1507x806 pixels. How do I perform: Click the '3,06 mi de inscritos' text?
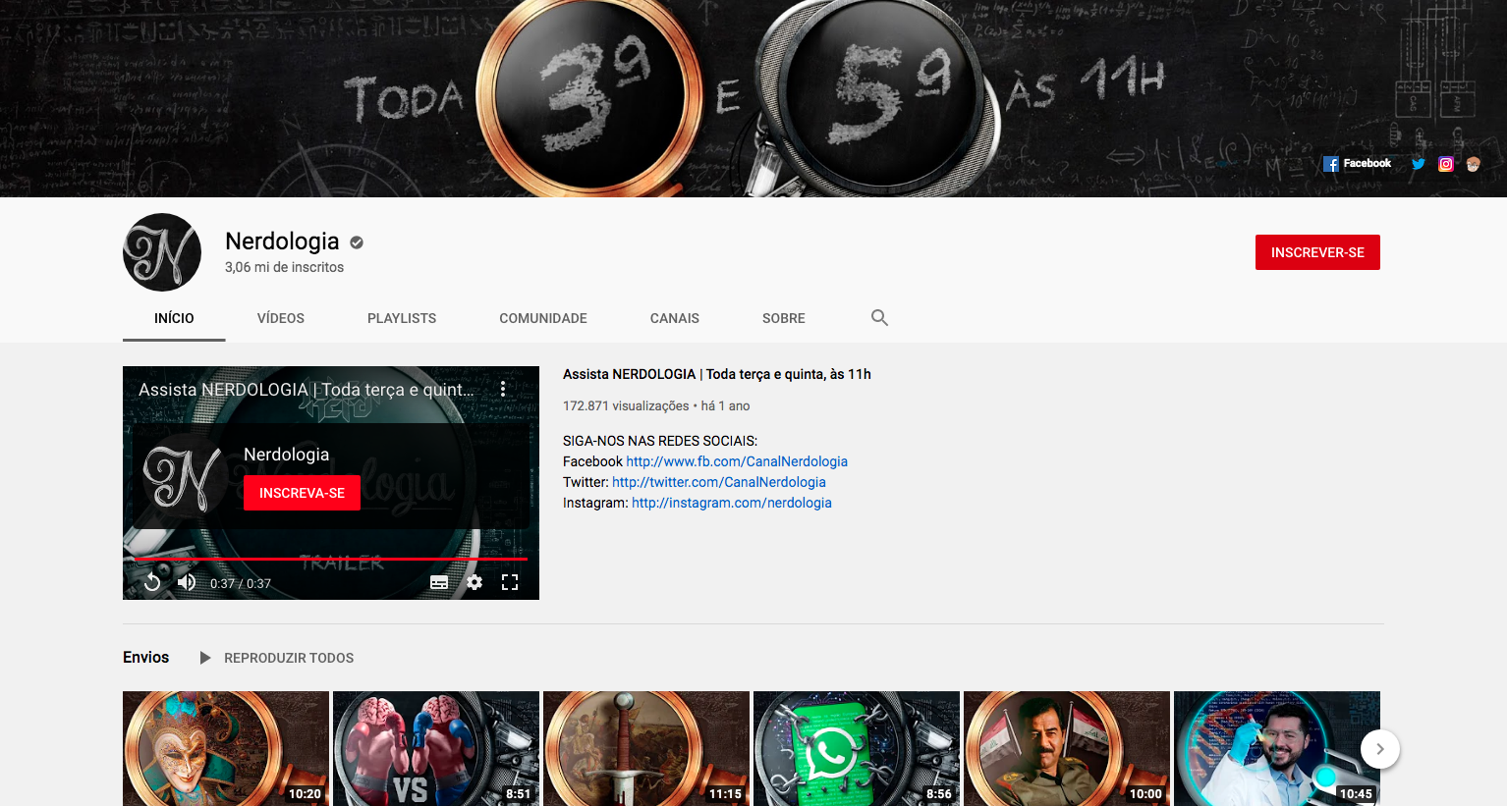coord(284,267)
